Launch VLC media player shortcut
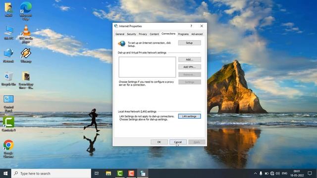 point(26,34)
